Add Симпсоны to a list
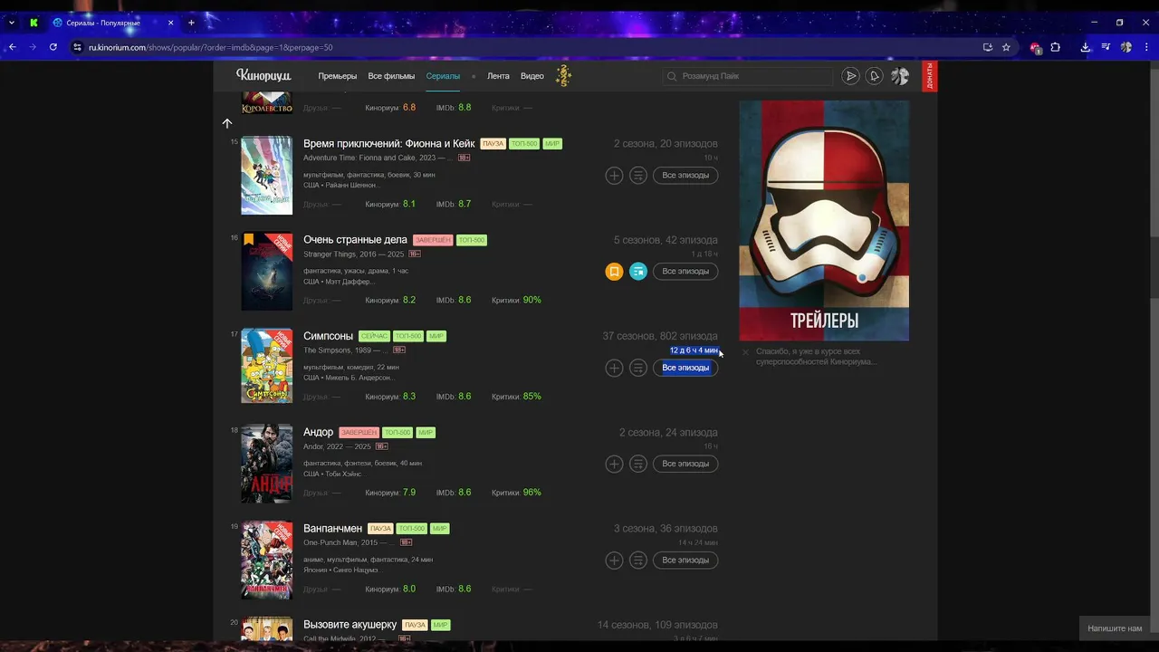The height and width of the screenshot is (652, 1159). (x=638, y=368)
